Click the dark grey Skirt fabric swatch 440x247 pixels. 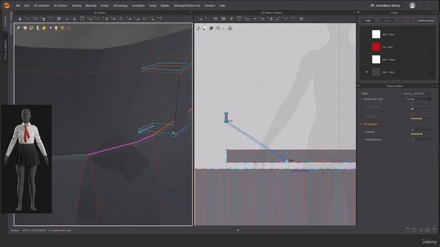pyautogui.click(x=376, y=72)
